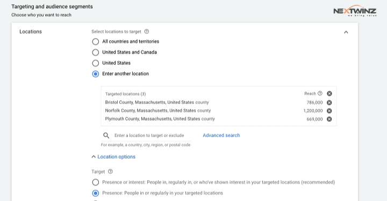Click Targeting and audience segments heading
The height and width of the screenshot is (201, 387).
[x=52, y=6]
